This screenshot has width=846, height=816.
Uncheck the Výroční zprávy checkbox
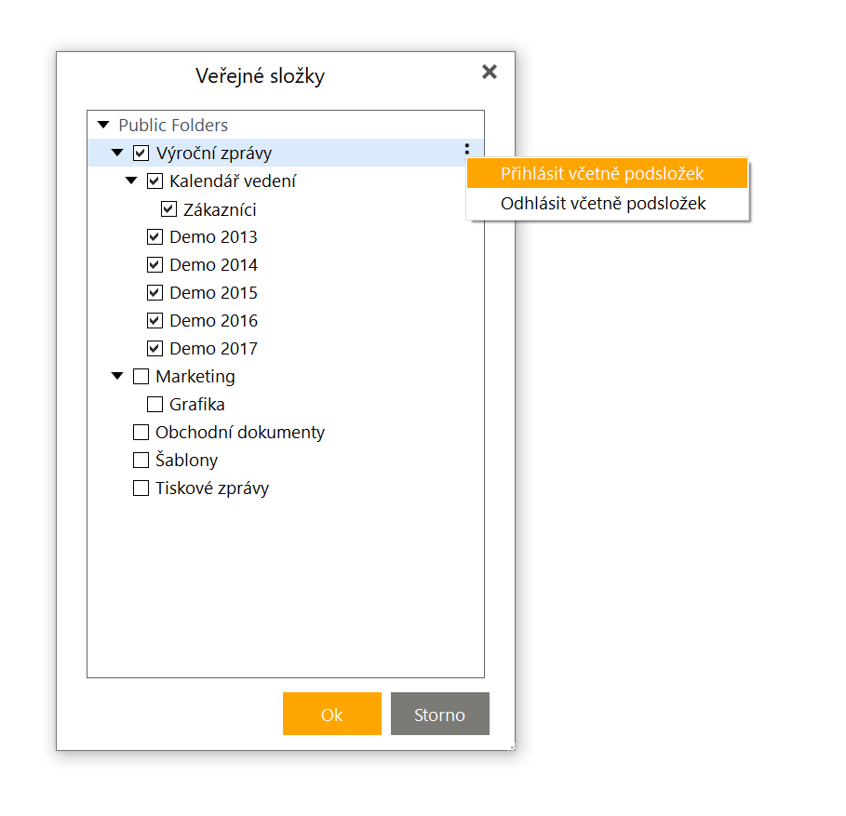tap(141, 154)
